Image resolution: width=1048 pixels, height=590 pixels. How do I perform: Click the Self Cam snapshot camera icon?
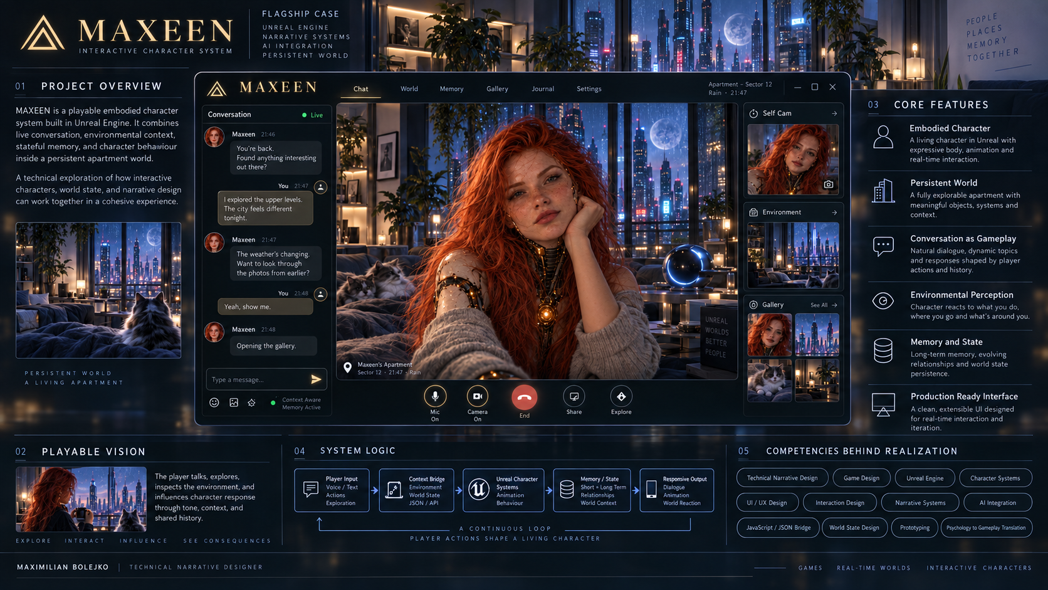pos(829,184)
